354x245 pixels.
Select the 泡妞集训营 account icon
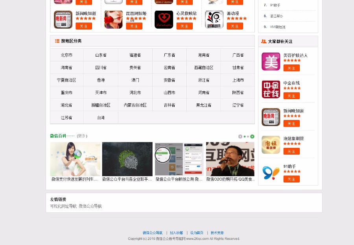click(x=271, y=145)
